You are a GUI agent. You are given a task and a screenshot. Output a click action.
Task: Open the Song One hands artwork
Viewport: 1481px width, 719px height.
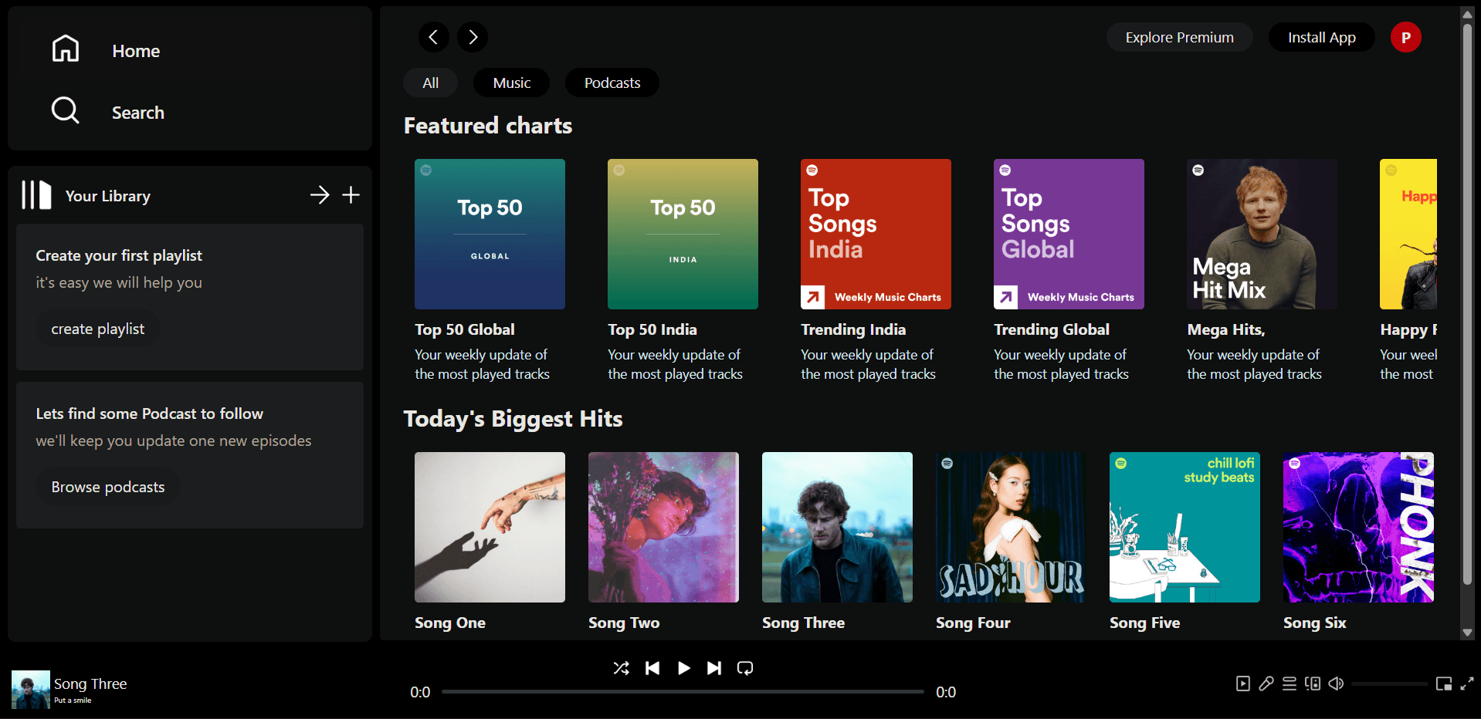click(490, 527)
